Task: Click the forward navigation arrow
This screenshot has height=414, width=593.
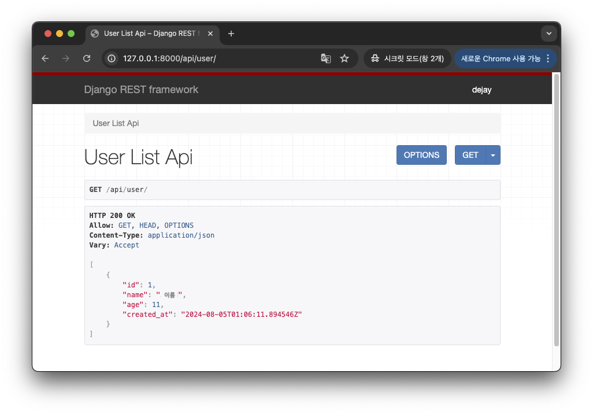Action: [x=66, y=58]
